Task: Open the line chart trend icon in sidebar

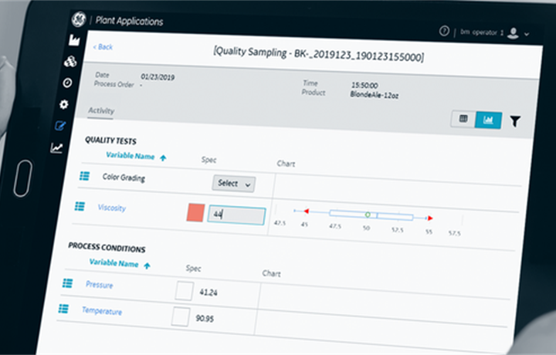Action: pos(56,147)
